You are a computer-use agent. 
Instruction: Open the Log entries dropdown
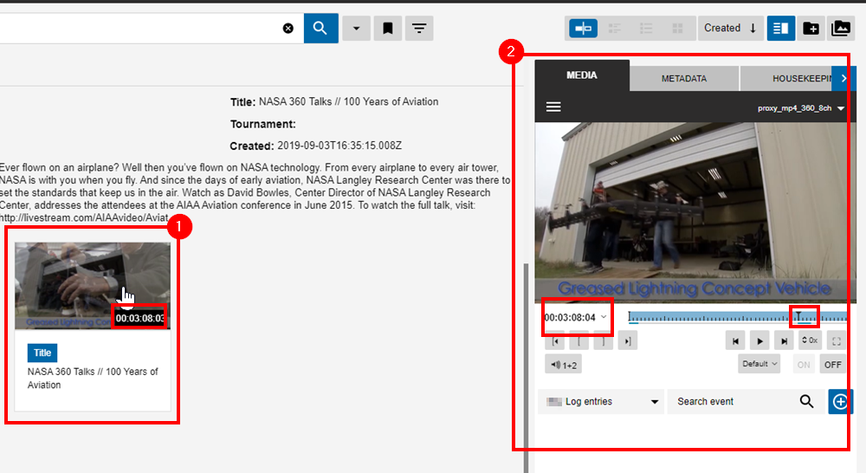601,401
